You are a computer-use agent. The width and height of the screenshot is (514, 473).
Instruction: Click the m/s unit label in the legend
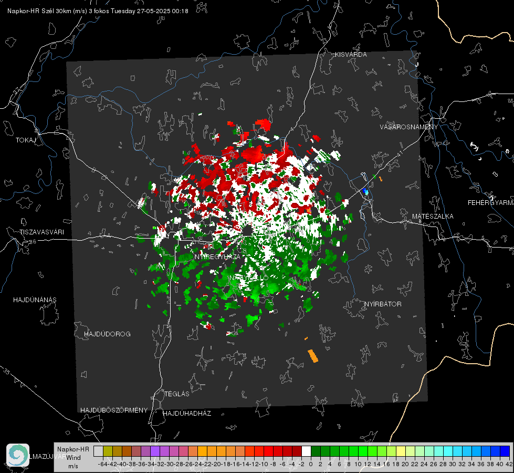(x=73, y=466)
